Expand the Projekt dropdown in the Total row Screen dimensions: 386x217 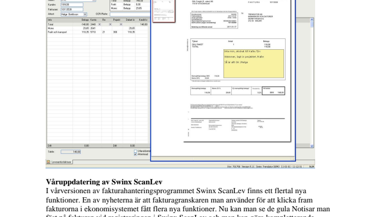[121, 24]
